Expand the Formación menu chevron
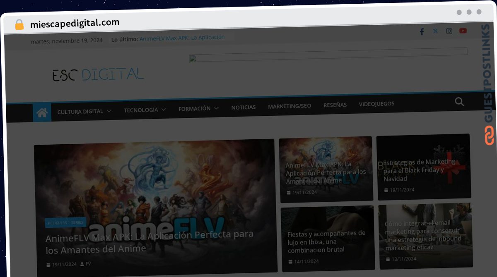Image resolution: width=497 pixels, height=277 pixels. (216, 108)
